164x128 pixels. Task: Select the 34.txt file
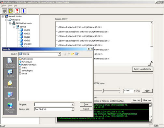[23, 68]
